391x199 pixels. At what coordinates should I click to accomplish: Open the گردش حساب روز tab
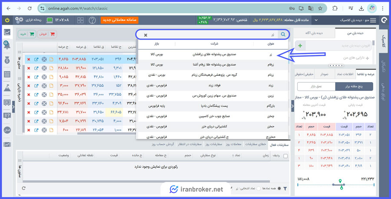pos(163,144)
